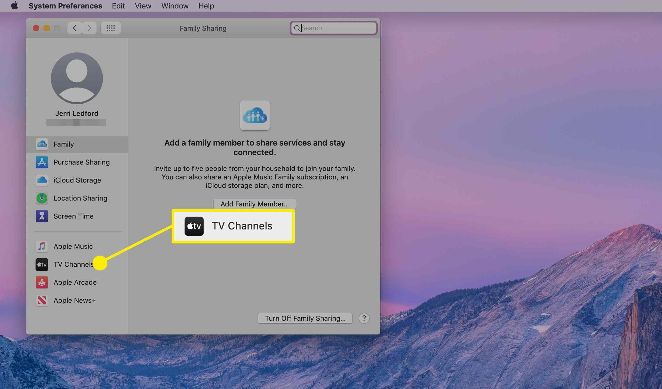Select the Family icon in sidebar
This screenshot has width=662, height=389.
(x=42, y=144)
